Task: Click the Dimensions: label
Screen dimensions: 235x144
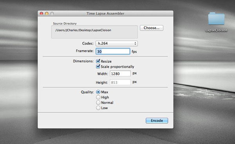Action: [83, 61]
